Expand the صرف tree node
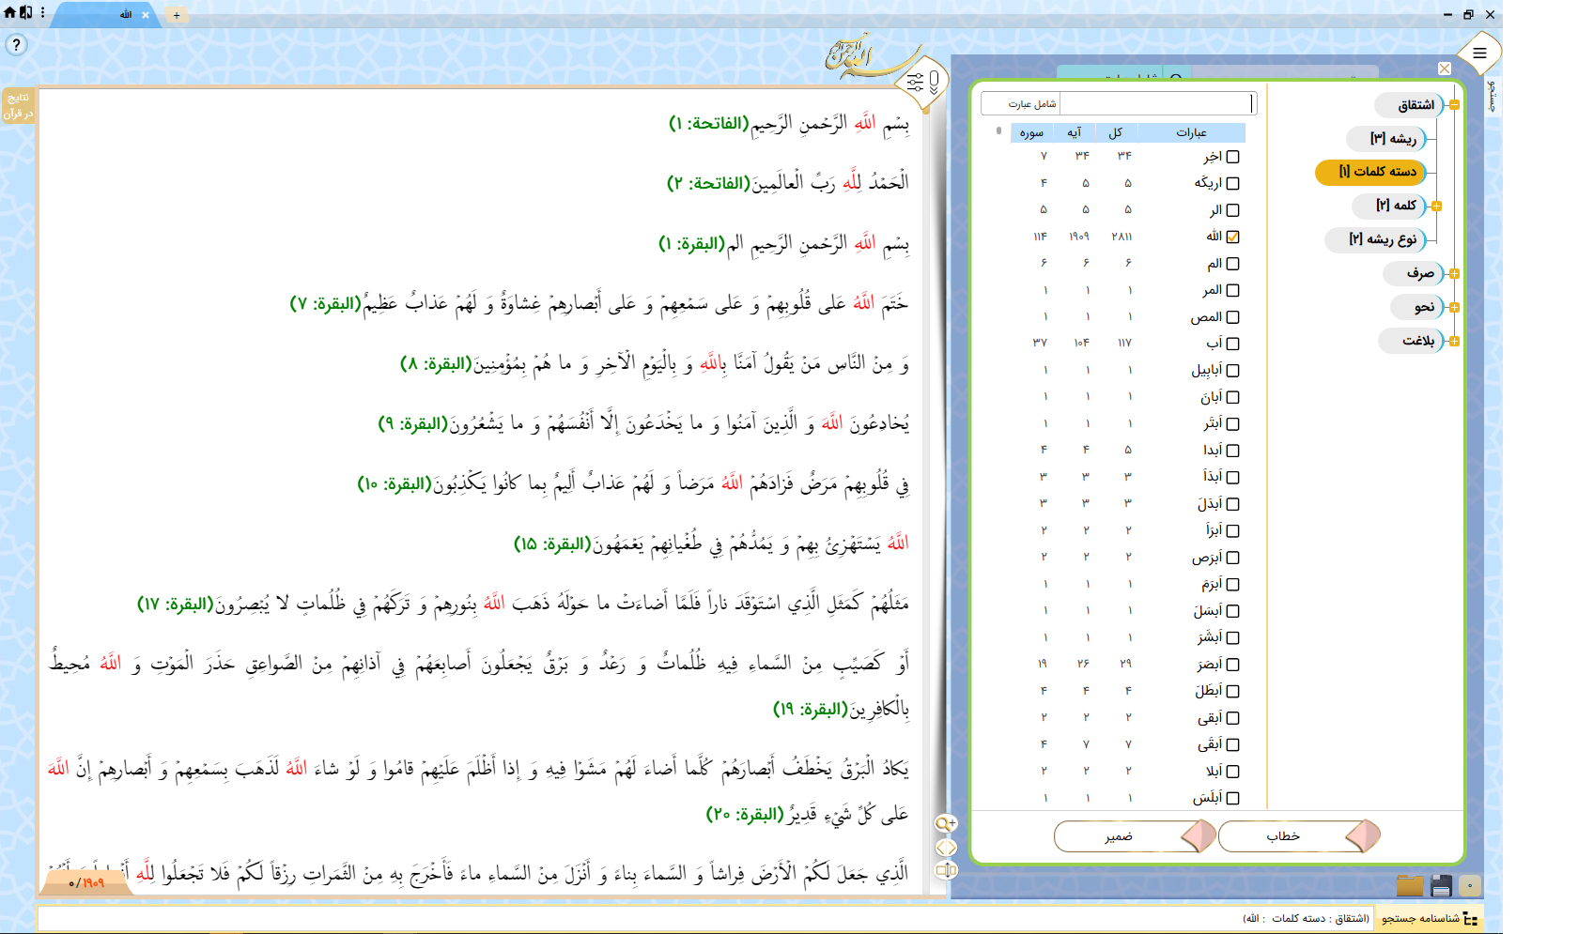Image resolution: width=1578 pixels, height=934 pixels. click(1454, 274)
